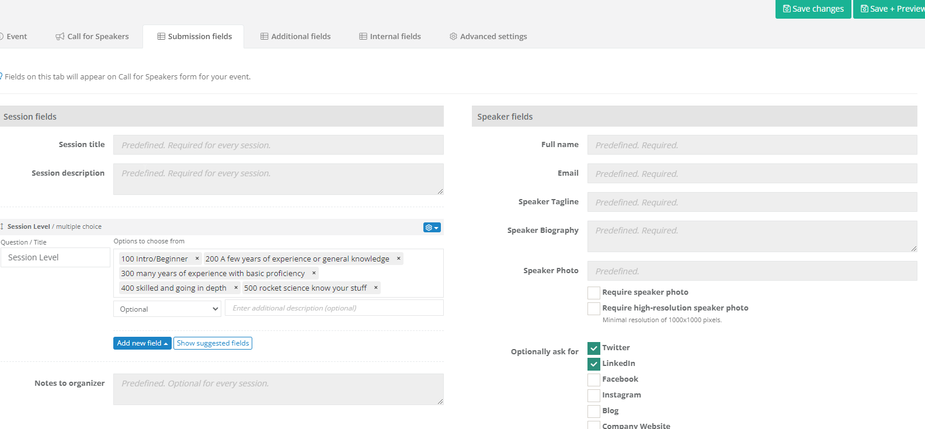Click the Save changes button

coord(813,9)
